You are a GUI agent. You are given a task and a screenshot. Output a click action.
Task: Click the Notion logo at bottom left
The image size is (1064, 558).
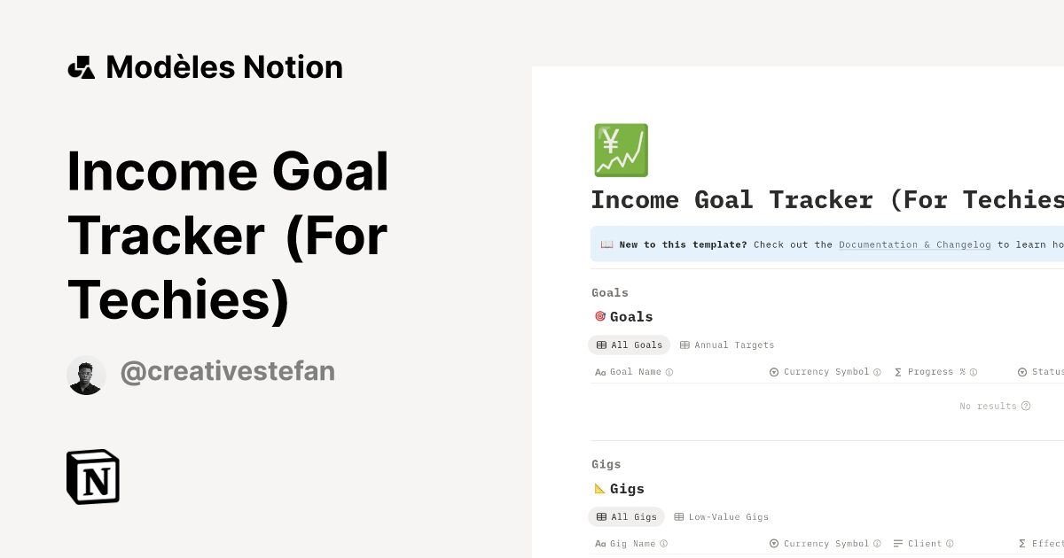click(x=92, y=477)
